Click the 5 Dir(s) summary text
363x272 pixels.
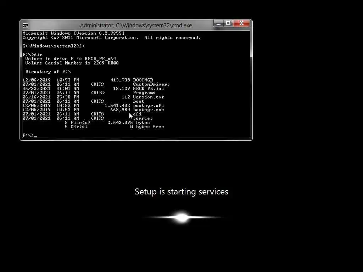click(x=76, y=127)
